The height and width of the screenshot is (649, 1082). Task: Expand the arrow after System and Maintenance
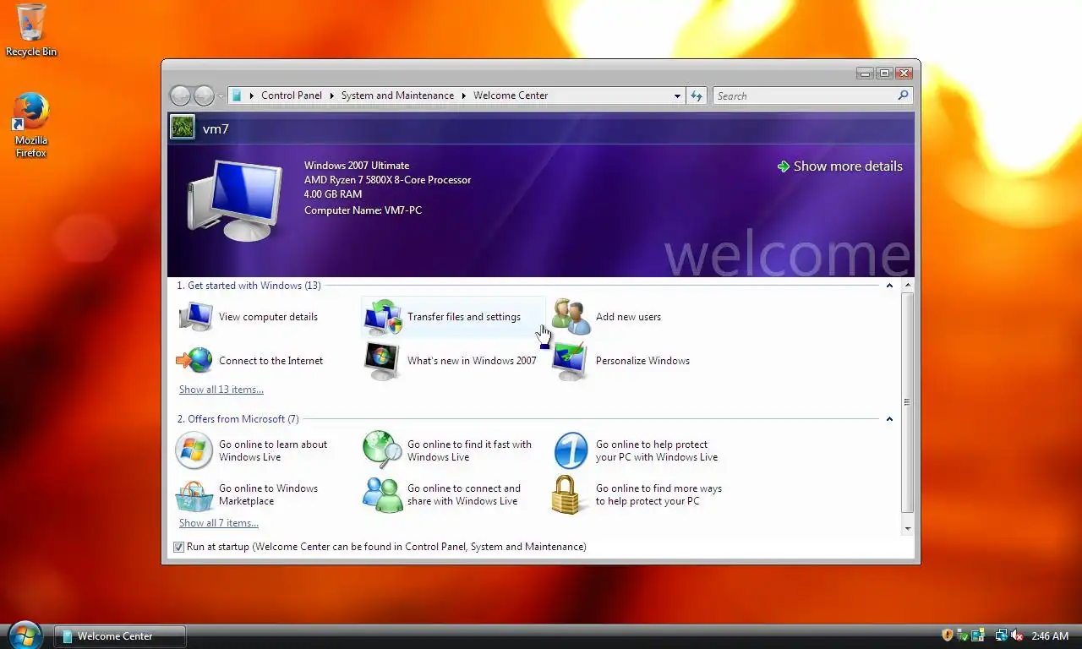tap(463, 95)
